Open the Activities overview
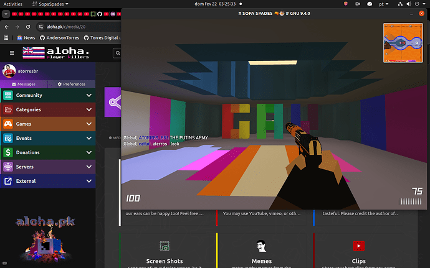This screenshot has height=268, width=430. [13, 4]
